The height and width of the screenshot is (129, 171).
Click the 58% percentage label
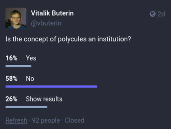click(x=11, y=78)
